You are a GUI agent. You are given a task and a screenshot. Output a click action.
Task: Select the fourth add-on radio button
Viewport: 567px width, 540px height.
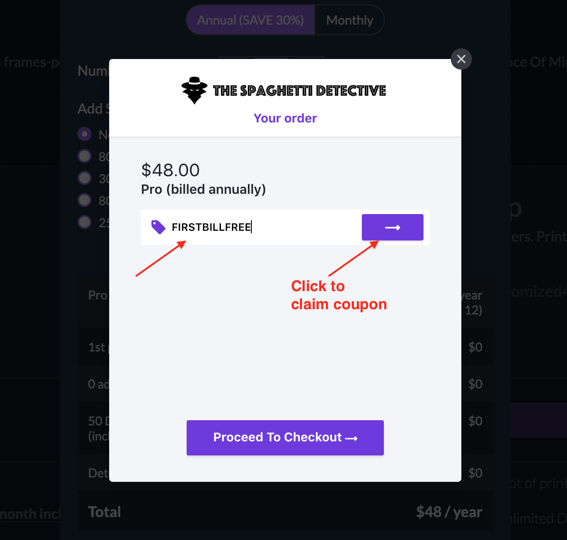(x=85, y=200)
